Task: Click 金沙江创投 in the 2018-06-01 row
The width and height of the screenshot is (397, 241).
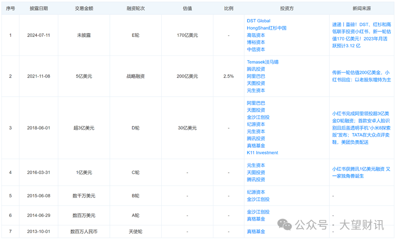Action: tap(258, 117)
